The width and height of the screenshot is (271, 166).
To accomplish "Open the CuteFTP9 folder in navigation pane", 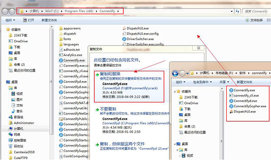I will (18, 158).
